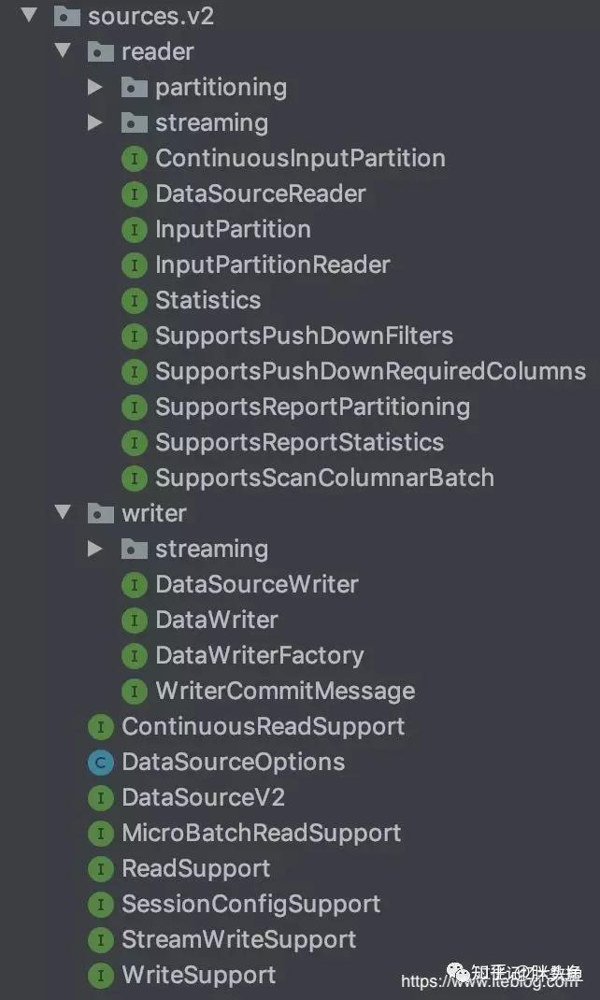Open SupportsScanColumnarBatch in the tree
The height and width of the screenshot is (1000, 600).
[324, 478]
